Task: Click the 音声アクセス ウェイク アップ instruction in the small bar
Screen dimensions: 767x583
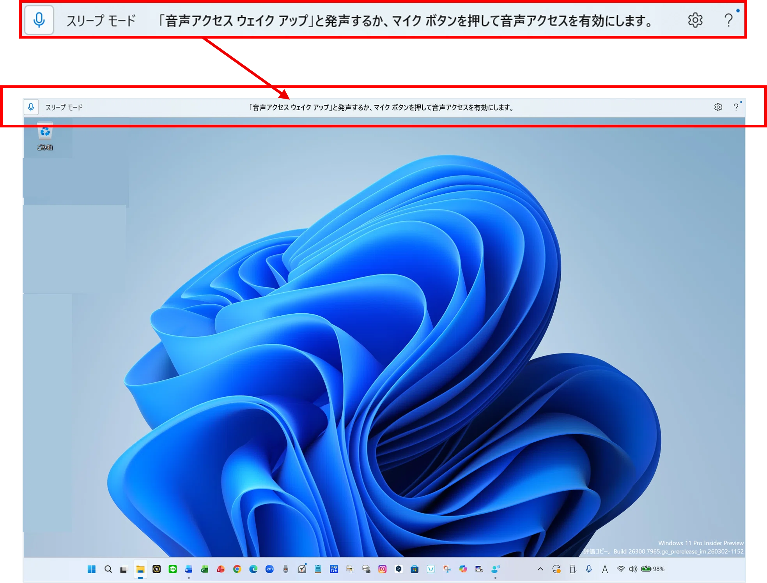Action: pos(382,108)
